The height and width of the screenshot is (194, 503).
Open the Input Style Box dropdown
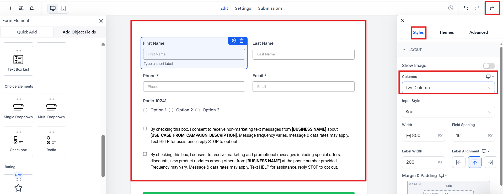click(448, 112)
